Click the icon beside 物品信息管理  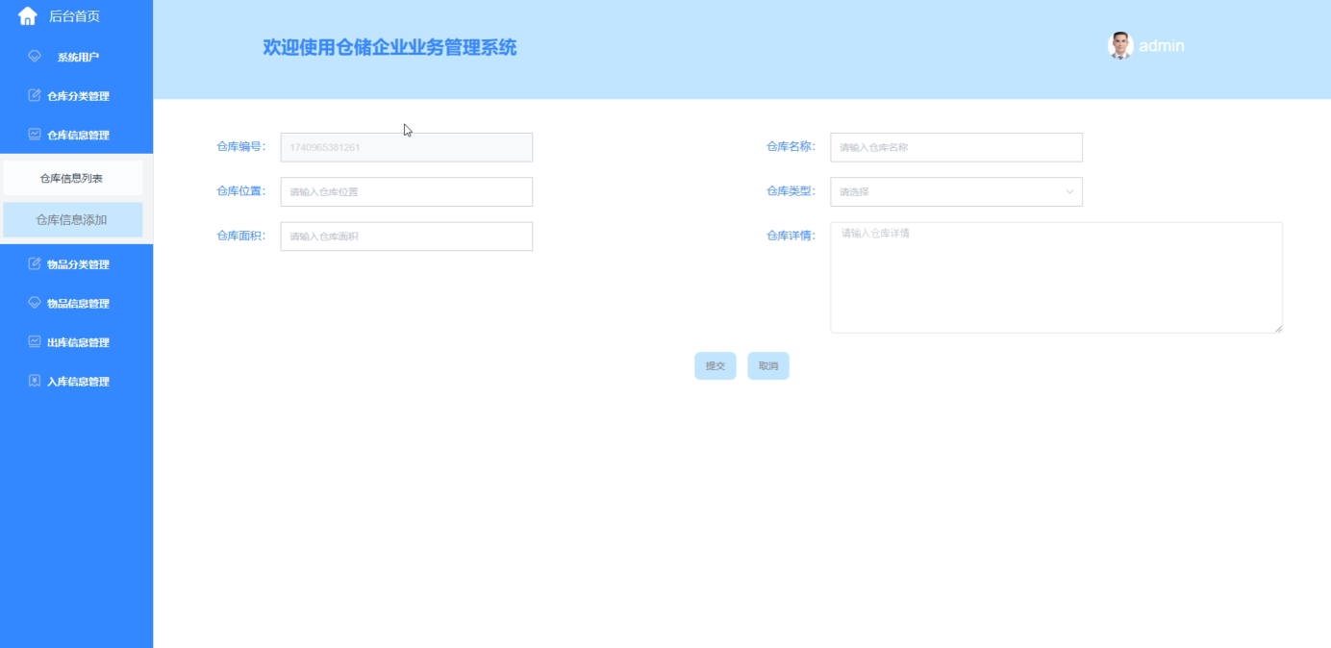35,303
